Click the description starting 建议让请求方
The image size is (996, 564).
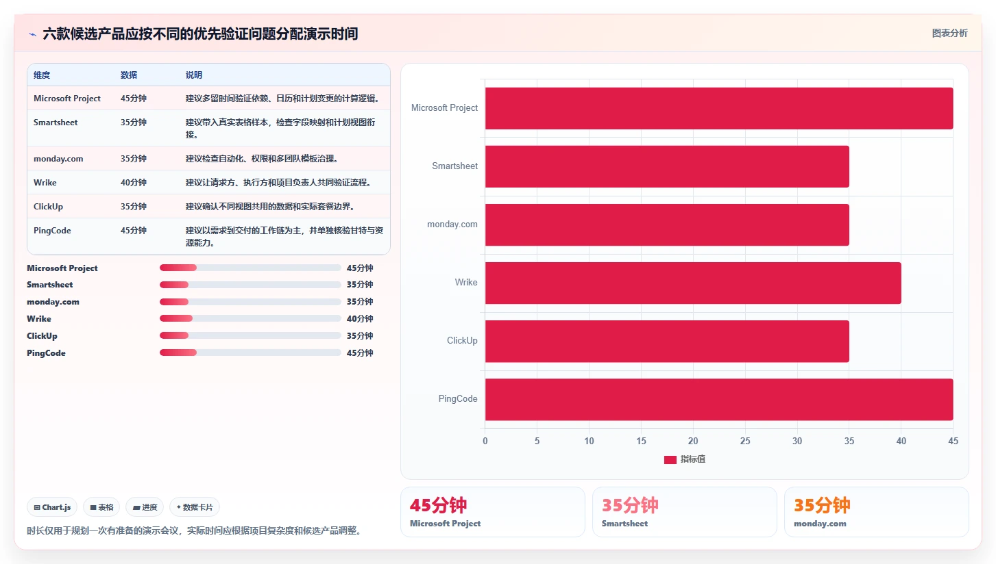coord(278,183)
